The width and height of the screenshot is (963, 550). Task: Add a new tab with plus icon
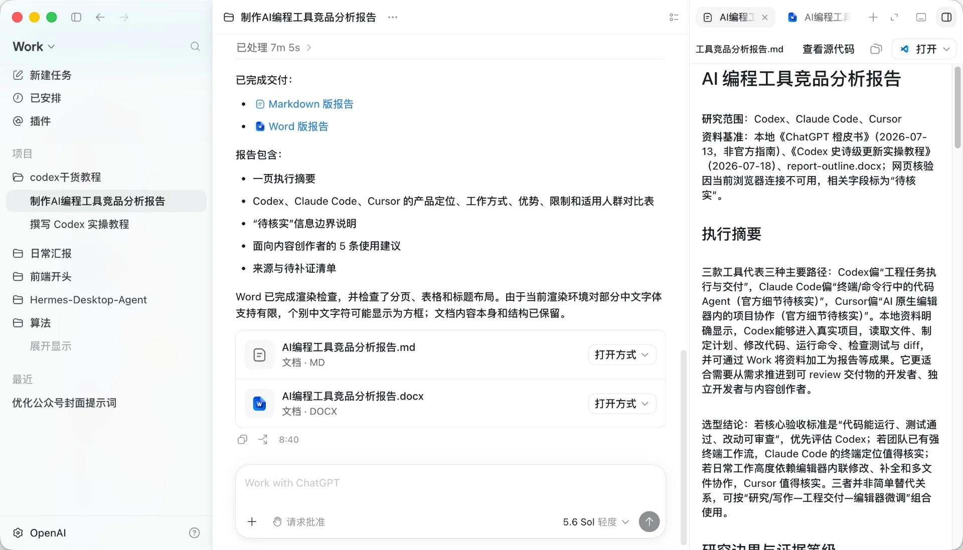click(x=873, y=17)
